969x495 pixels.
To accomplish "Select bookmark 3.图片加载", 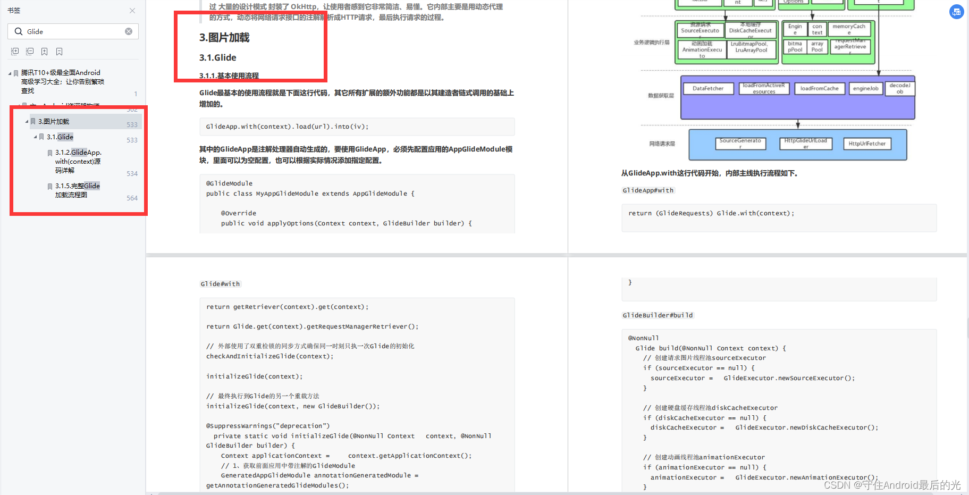I will click(54, 122).
